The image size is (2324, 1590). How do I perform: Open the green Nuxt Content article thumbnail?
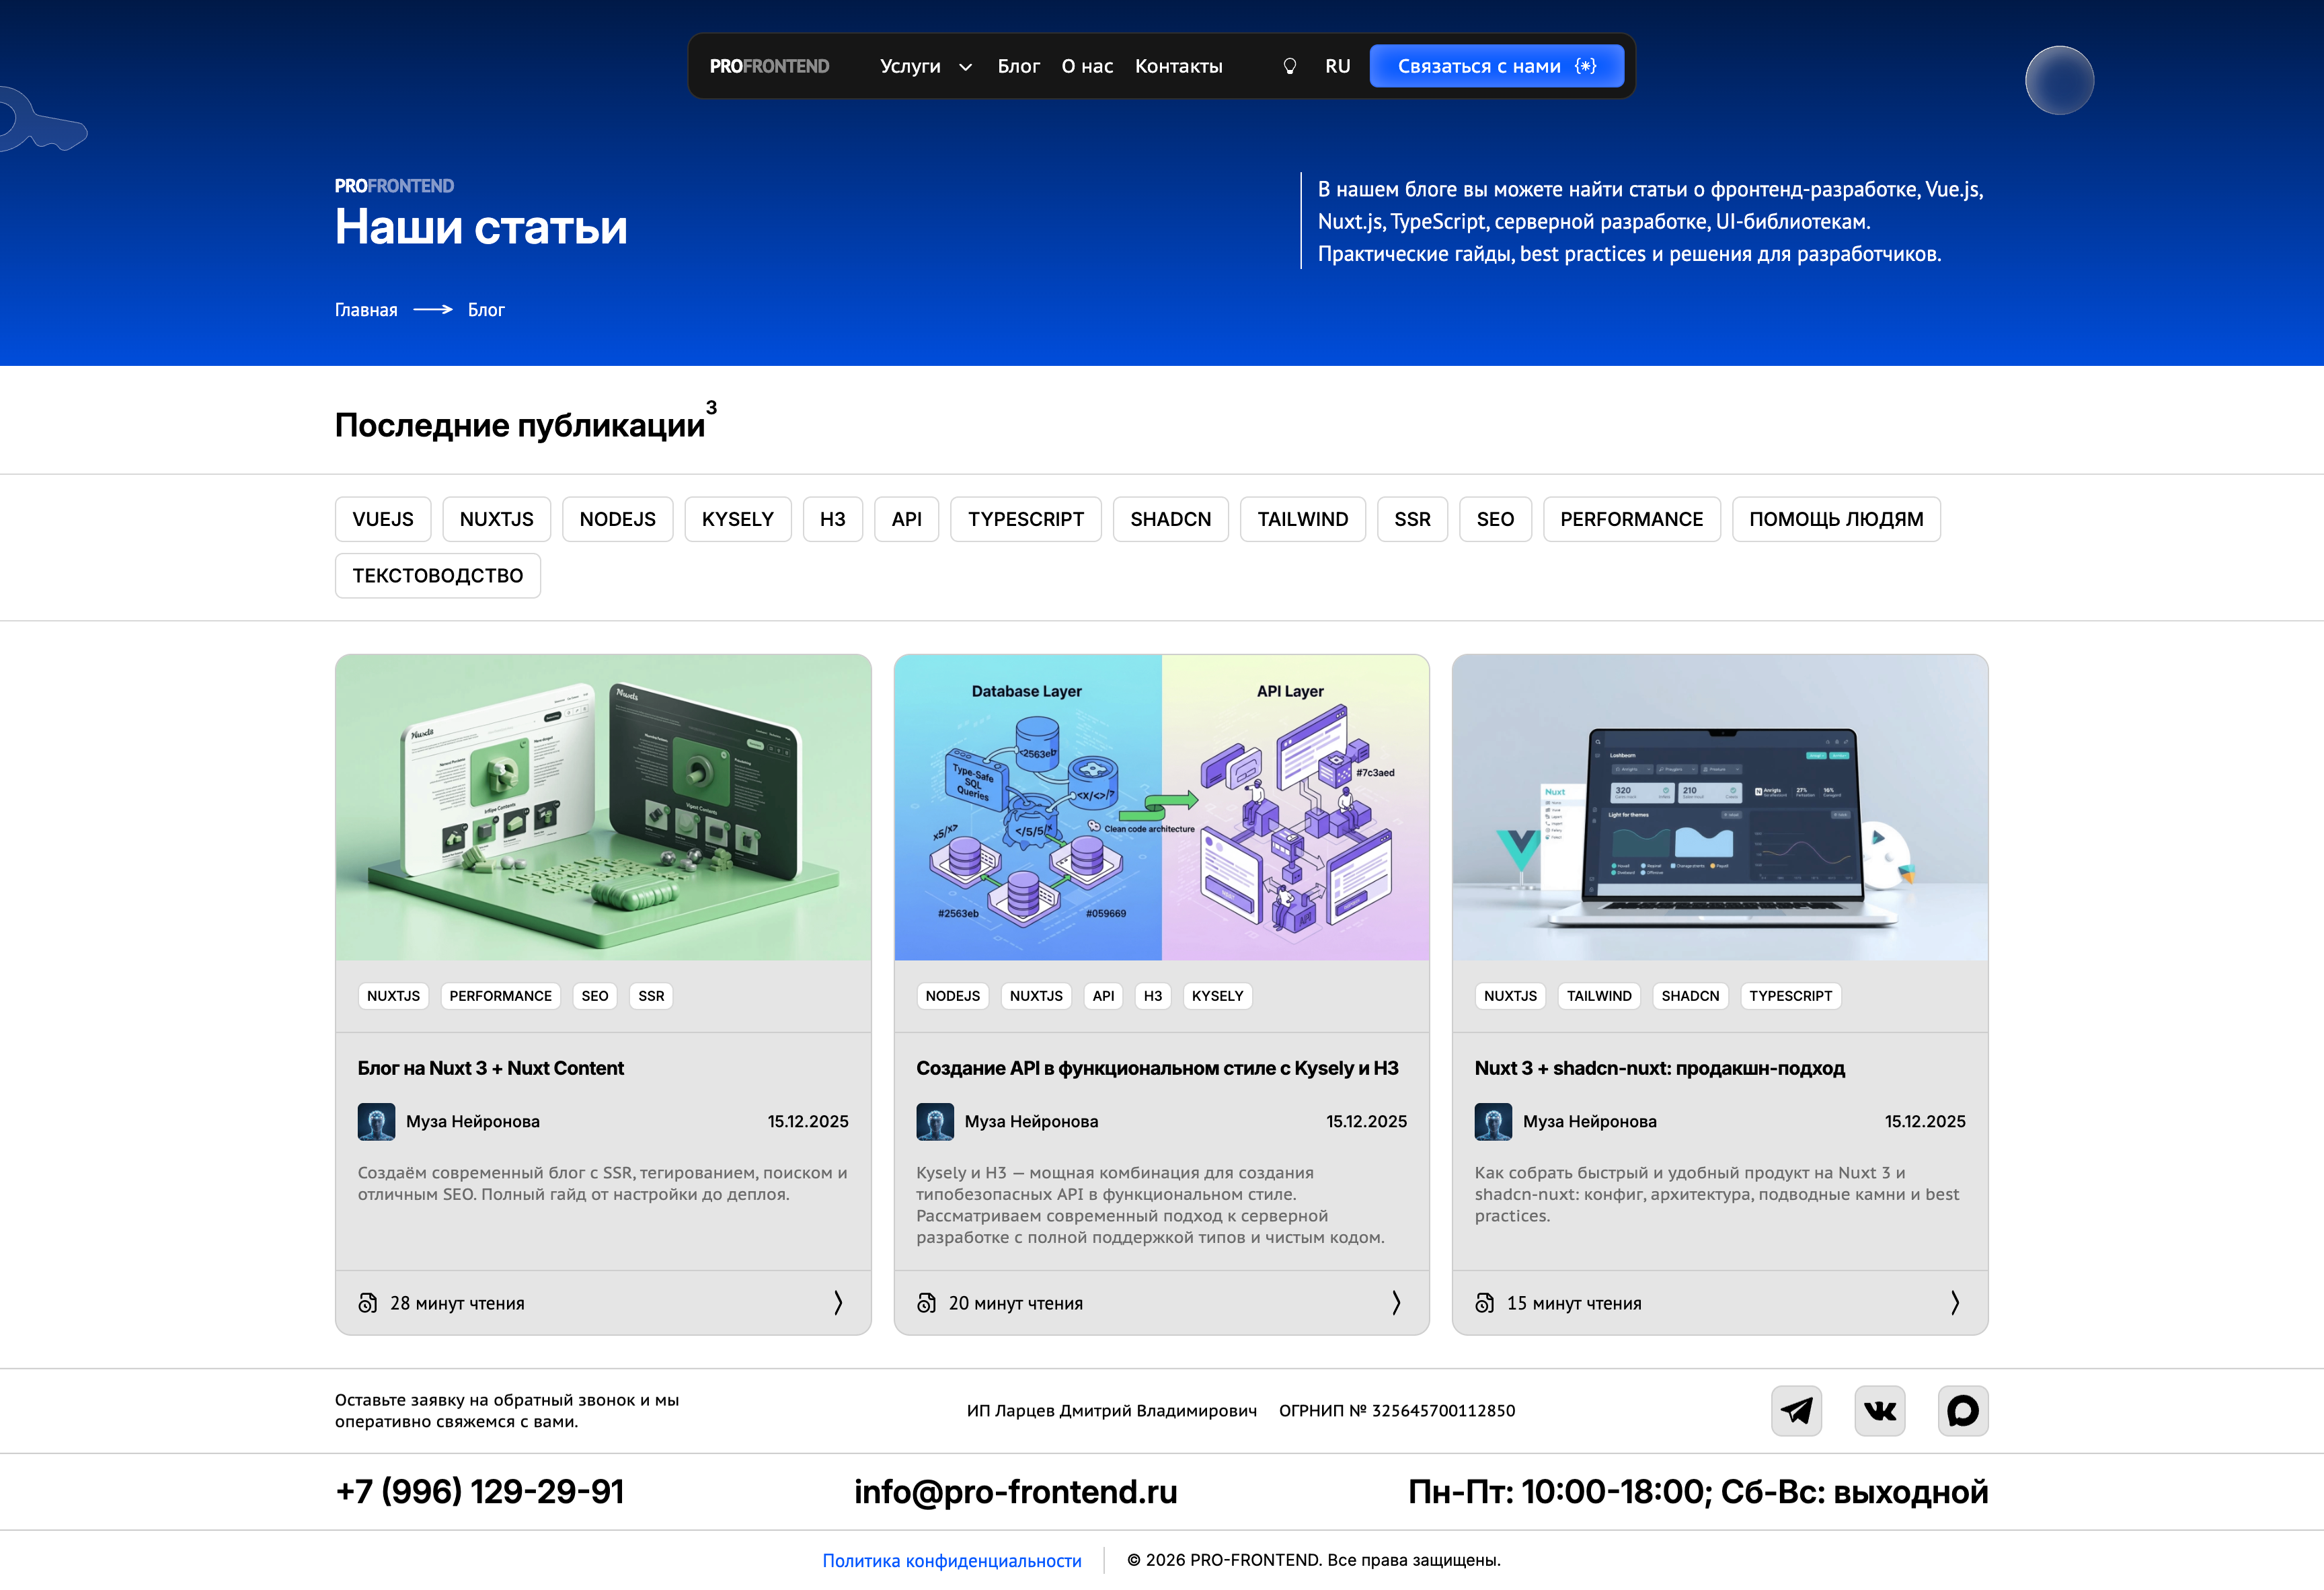(603, 808)
